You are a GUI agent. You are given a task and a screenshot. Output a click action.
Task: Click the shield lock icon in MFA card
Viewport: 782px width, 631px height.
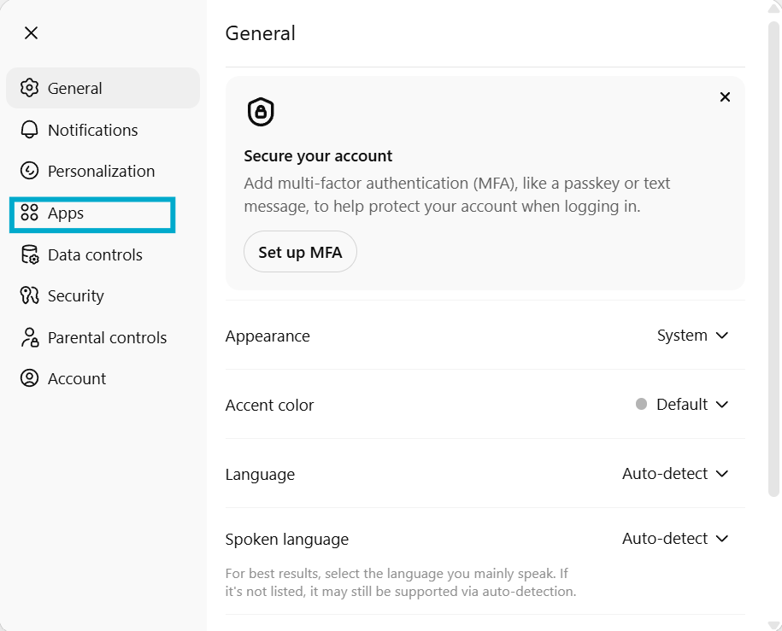[261, 112]
